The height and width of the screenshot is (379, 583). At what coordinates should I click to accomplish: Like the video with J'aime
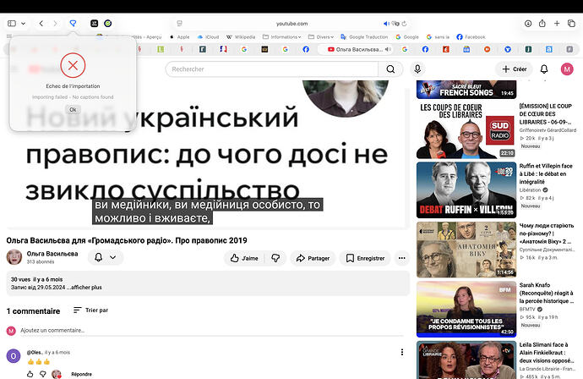point(244,258)
